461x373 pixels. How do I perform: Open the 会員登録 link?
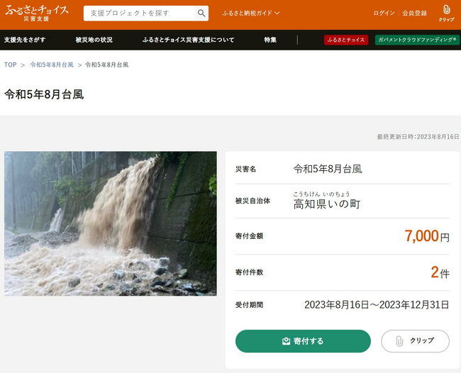point(414,13)
